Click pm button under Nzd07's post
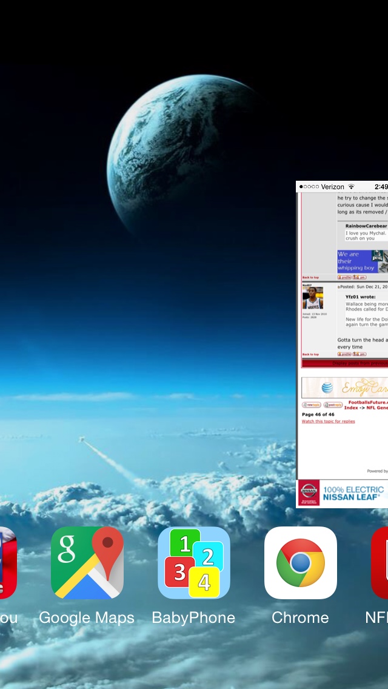This screenshot has height=689, width=388. [x=360, y=354]
